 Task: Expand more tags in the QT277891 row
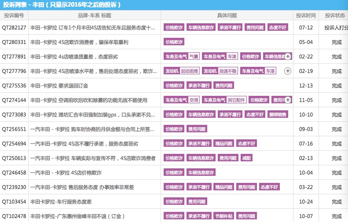tap(288, 56)
